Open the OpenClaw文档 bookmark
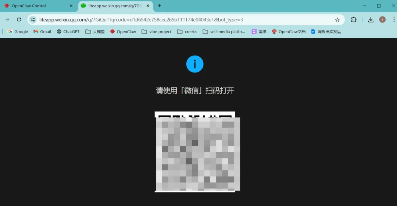Image resolution: width=397 pixels, height=206 pixels. pyautogui.click(x=289, y=32)
